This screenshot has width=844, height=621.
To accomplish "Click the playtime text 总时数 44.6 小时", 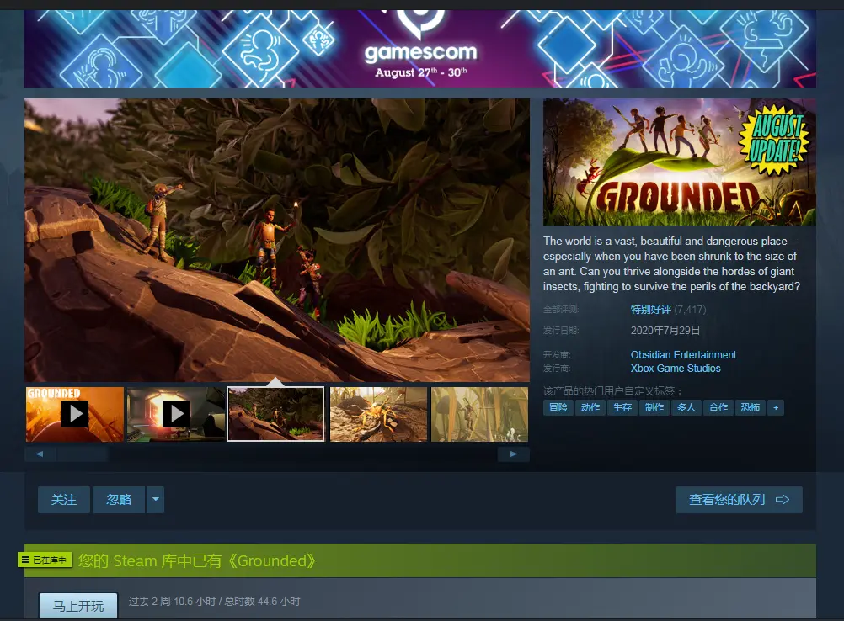I will (x=262, y=601).
